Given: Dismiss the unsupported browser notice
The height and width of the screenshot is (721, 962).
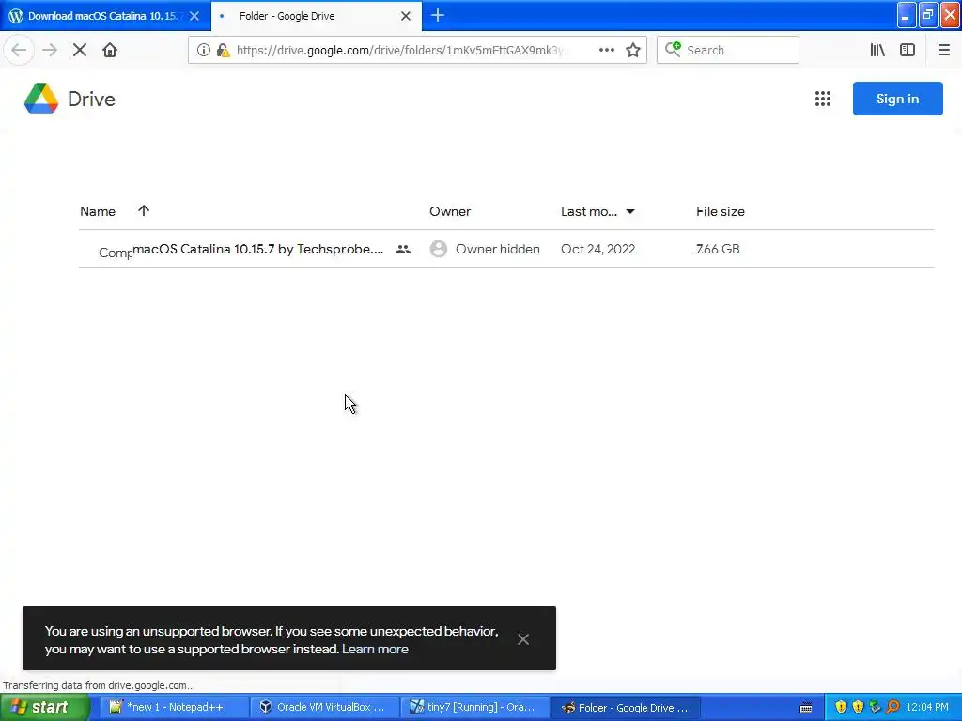Looking at the screenshot, I should [522, 639].
